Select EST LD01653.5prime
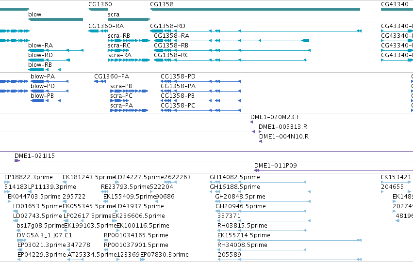This screenshot has width=413, height=262. click(x=38, y=206)
